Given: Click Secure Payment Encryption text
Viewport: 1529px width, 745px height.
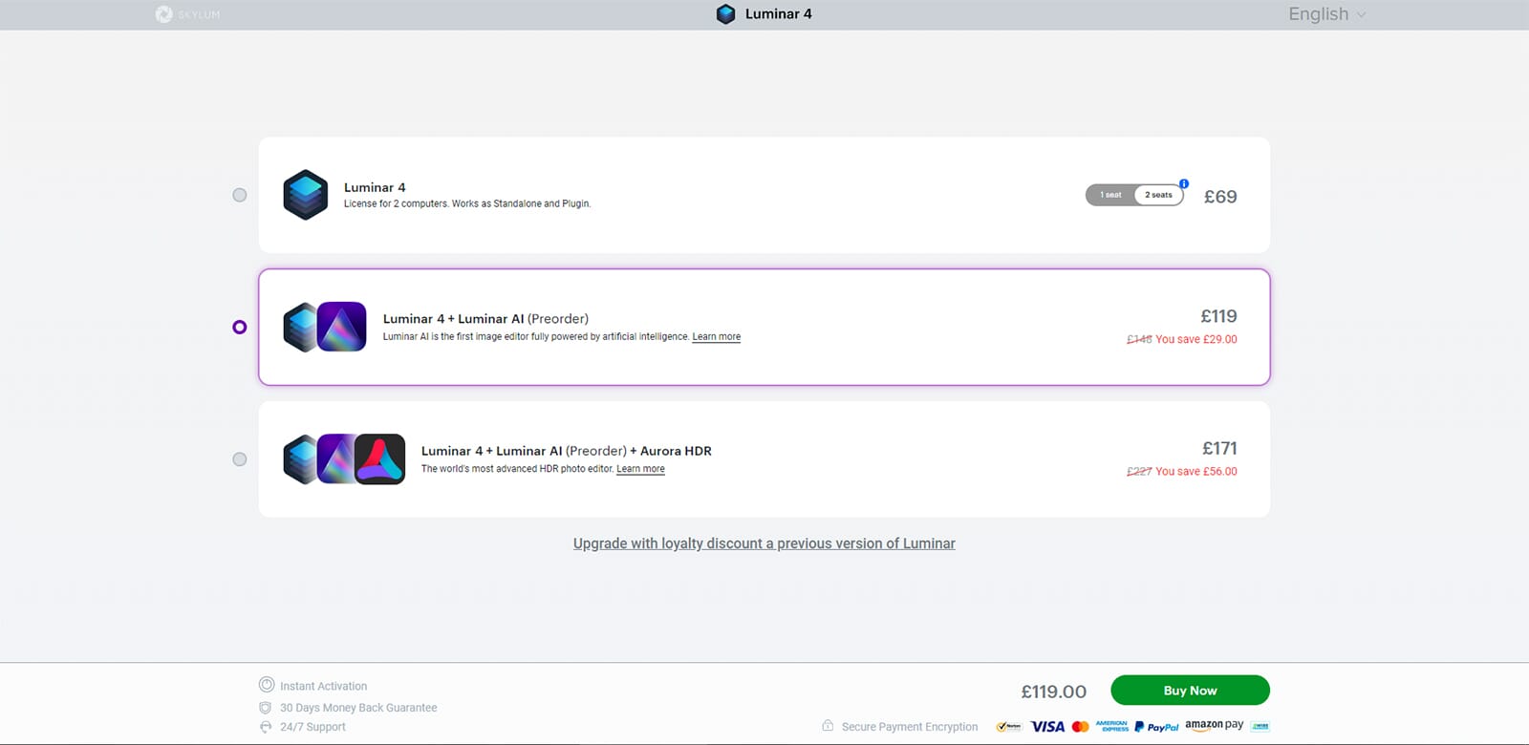Looking at the screenshot, I should click(x=910, y=727).
